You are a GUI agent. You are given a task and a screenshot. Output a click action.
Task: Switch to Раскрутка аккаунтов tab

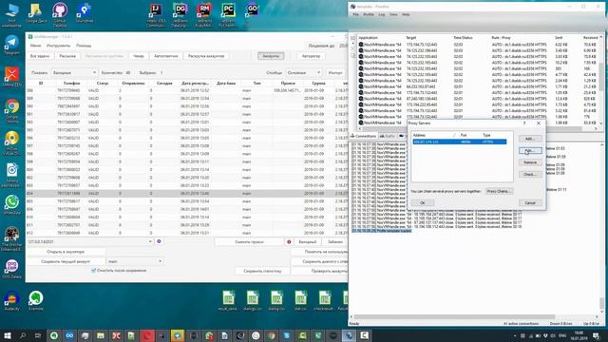click(206, 56)
